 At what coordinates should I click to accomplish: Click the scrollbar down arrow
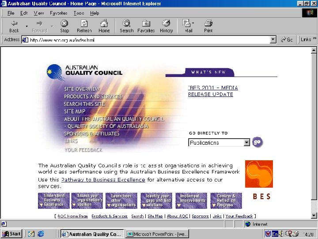click(314, 216)
